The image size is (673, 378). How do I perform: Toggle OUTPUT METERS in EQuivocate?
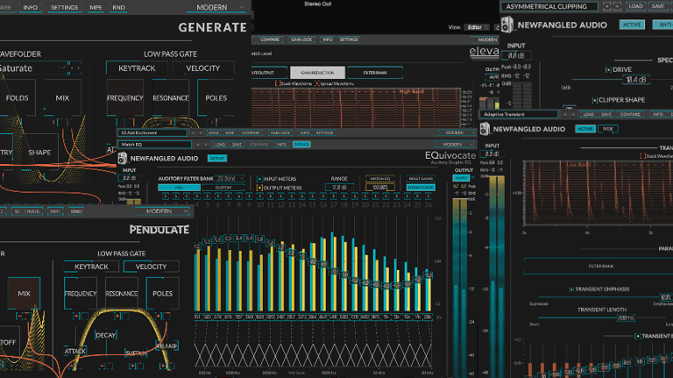click(259, 188)
